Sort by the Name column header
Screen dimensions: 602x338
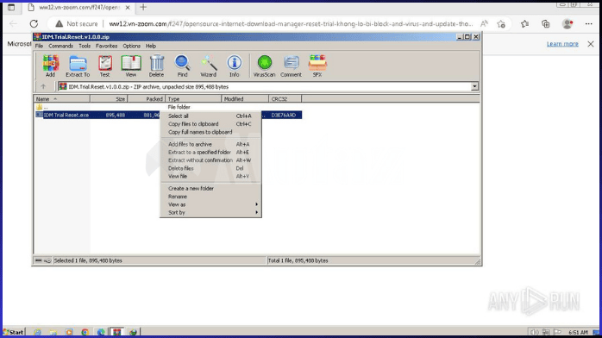coord(62,99)
